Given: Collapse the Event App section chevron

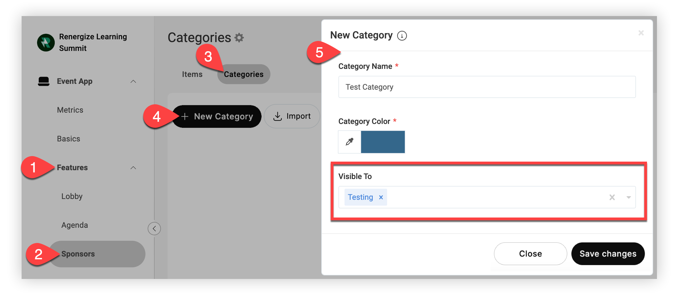Looking at the screenshot, I should (133, 81).
